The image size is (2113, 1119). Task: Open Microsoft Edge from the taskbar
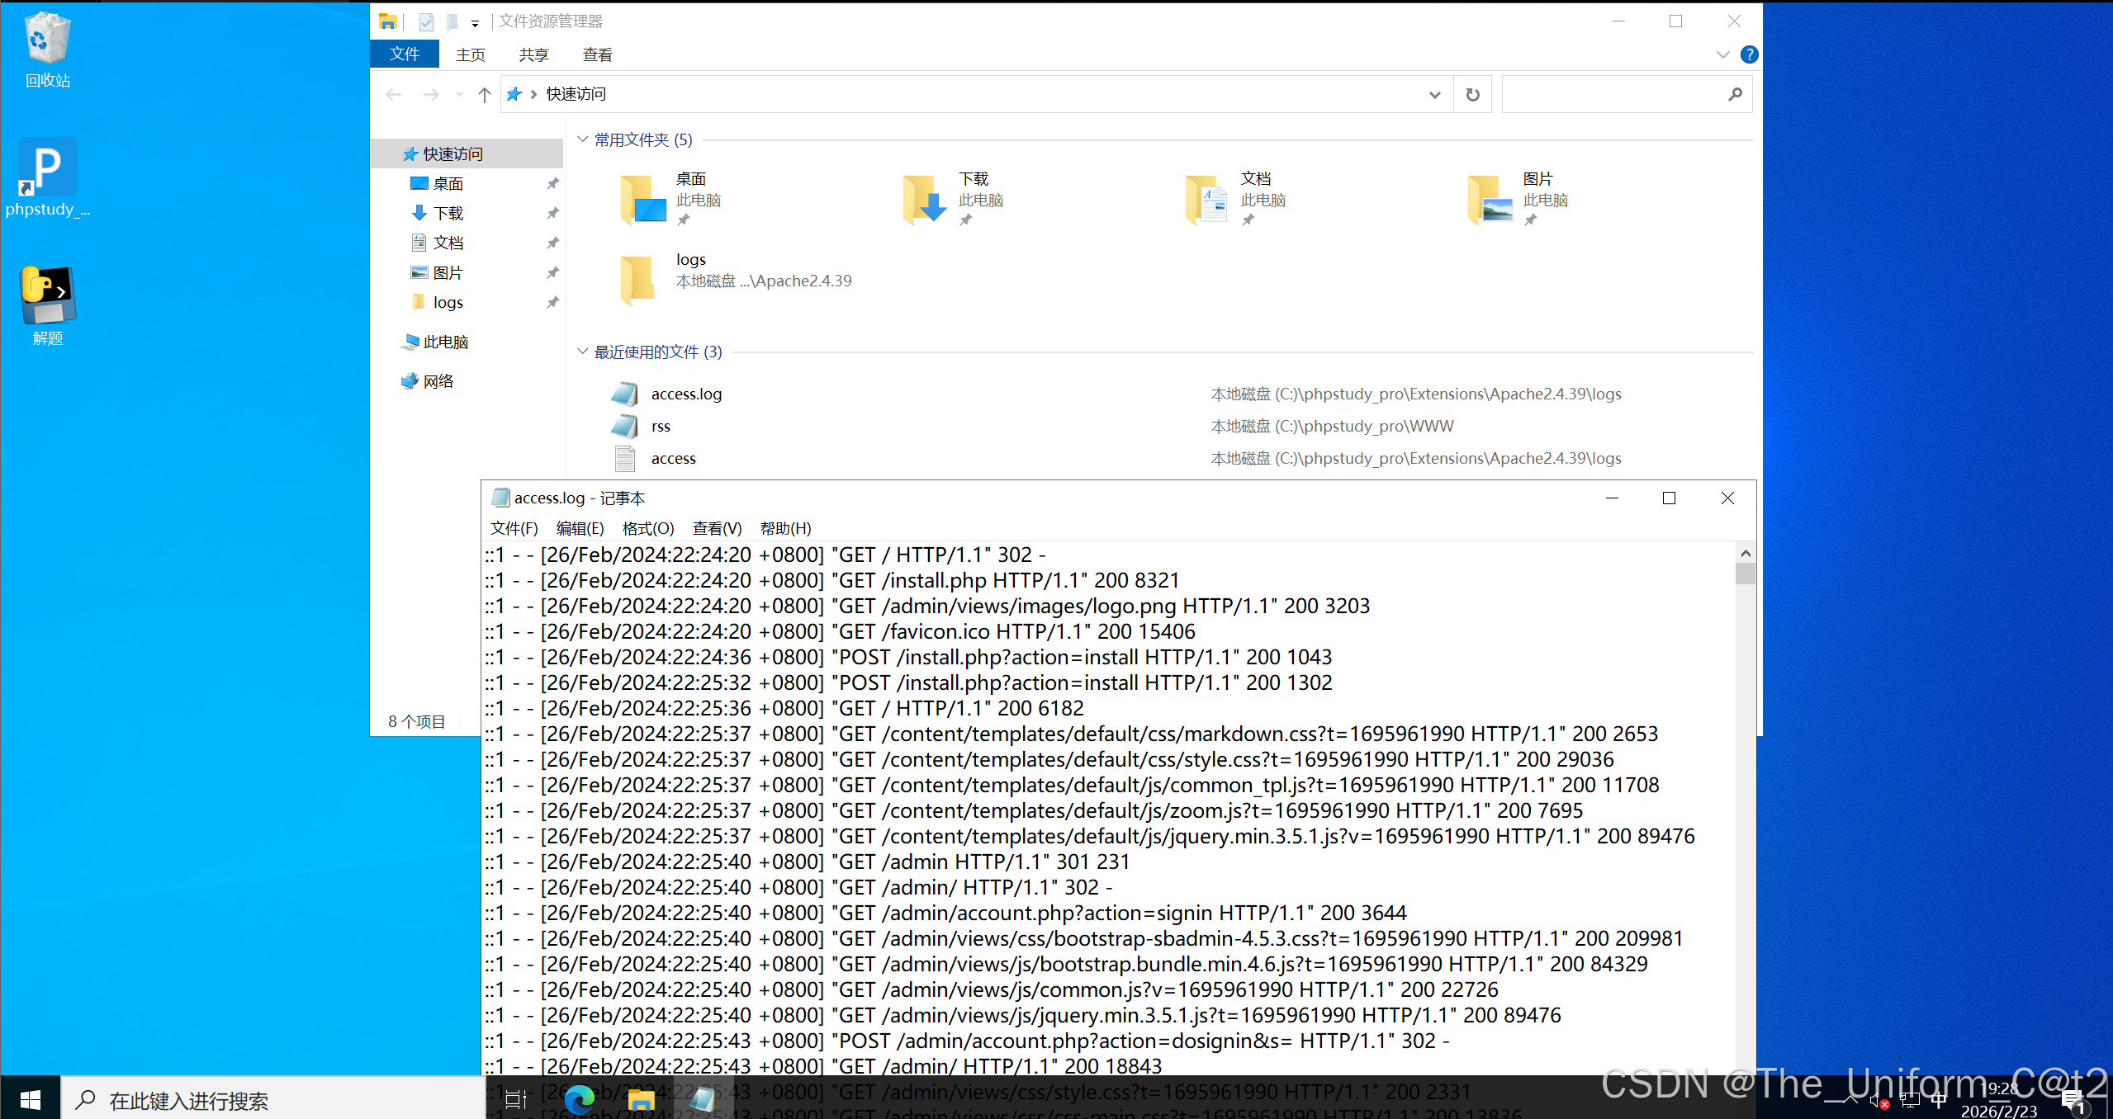(x=579, y=1099)
